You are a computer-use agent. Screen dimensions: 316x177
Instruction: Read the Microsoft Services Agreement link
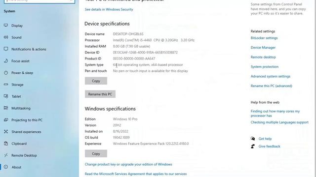pyautogui.click(x=136, y=174)
